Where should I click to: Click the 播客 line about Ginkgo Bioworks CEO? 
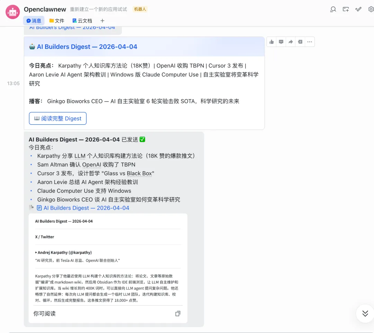point(134,101)
